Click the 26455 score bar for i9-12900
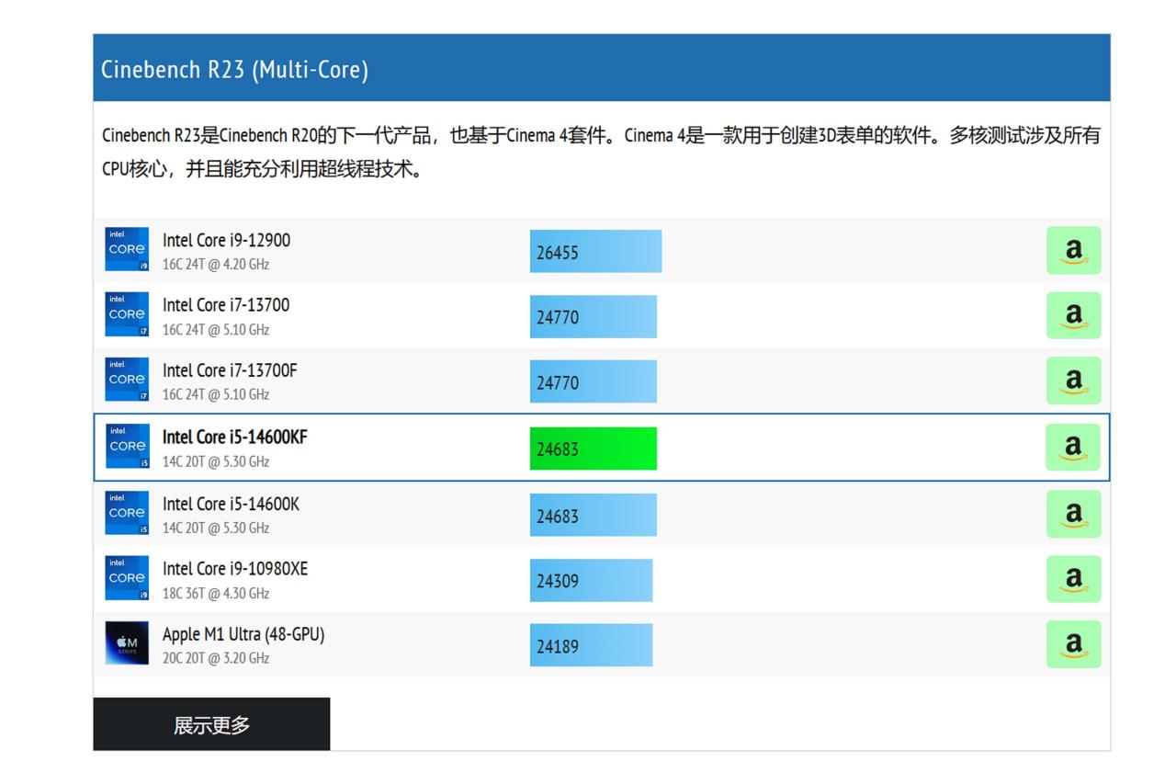 tap(595, 251)
